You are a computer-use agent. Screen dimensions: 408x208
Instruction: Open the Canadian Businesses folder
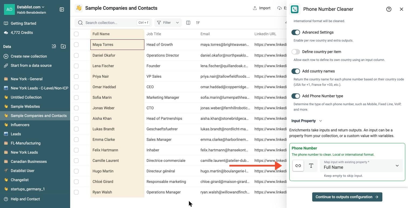35,162
